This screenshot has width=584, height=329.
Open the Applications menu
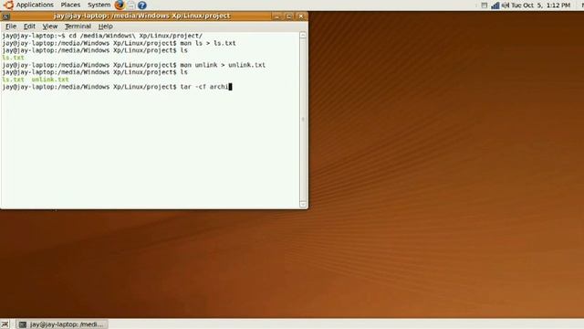tap(35, 5)
